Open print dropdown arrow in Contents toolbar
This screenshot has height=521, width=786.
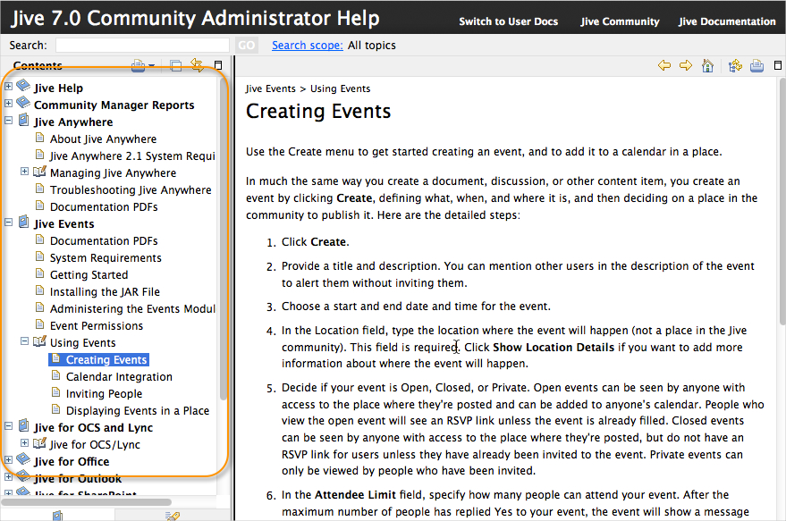point(151,66)
